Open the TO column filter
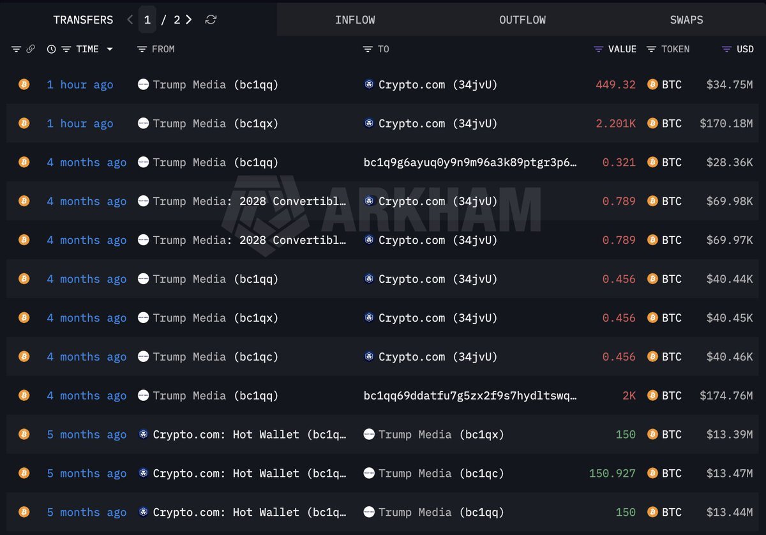 (x=368, y=49)
